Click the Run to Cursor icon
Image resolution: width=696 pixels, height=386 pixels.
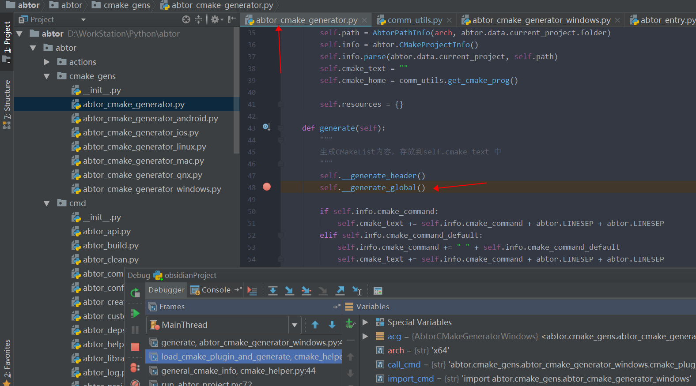point(357,290)
